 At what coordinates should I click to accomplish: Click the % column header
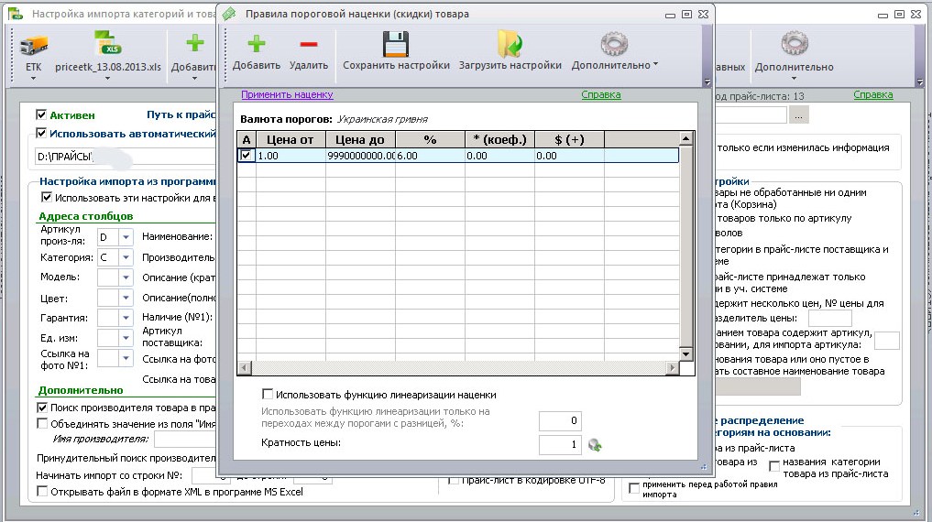431,139
